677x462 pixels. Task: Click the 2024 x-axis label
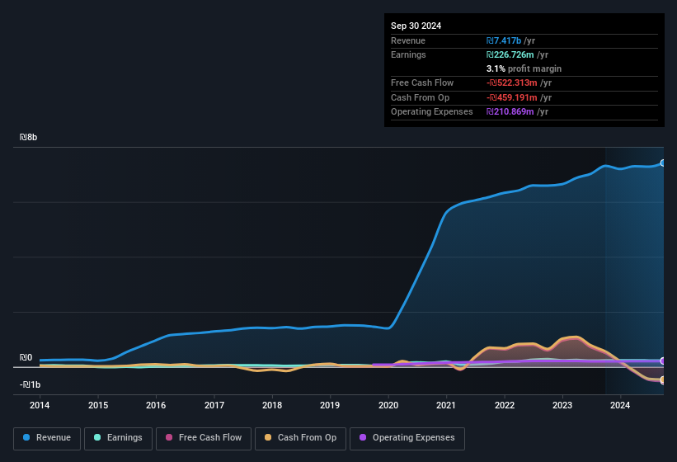(620, 405)
